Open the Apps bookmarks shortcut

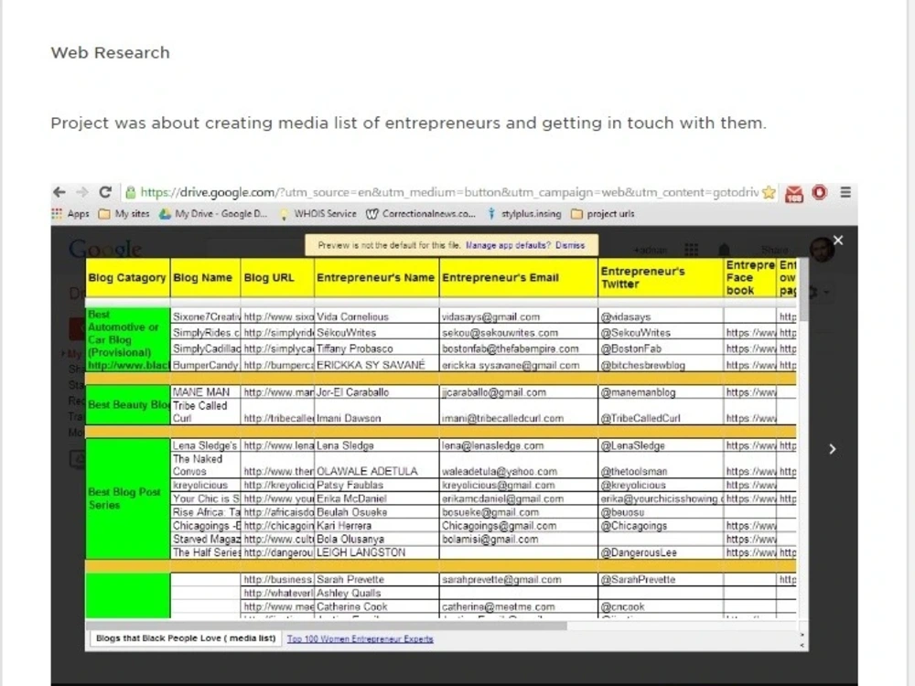(70, 213)
